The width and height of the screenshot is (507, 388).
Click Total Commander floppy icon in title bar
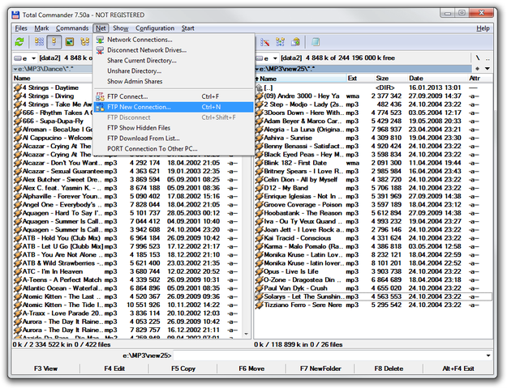[15, 15]
